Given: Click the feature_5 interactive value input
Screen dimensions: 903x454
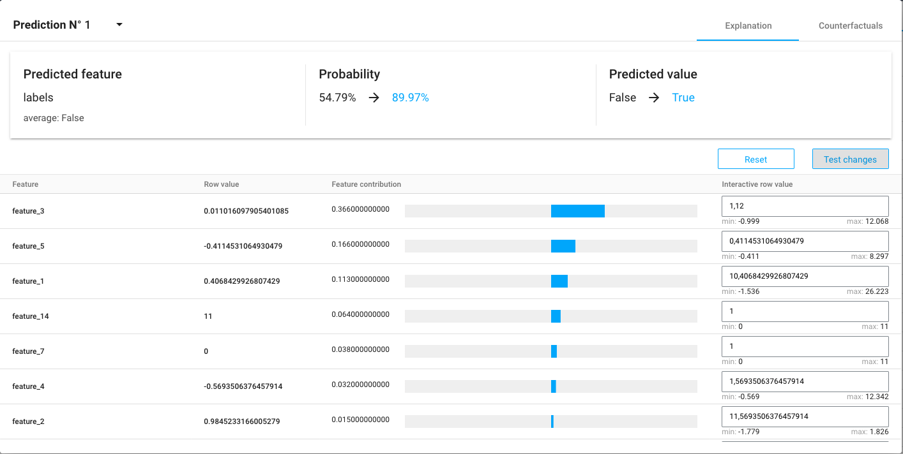Looking at the screenshot, I should tap(805, 241).
